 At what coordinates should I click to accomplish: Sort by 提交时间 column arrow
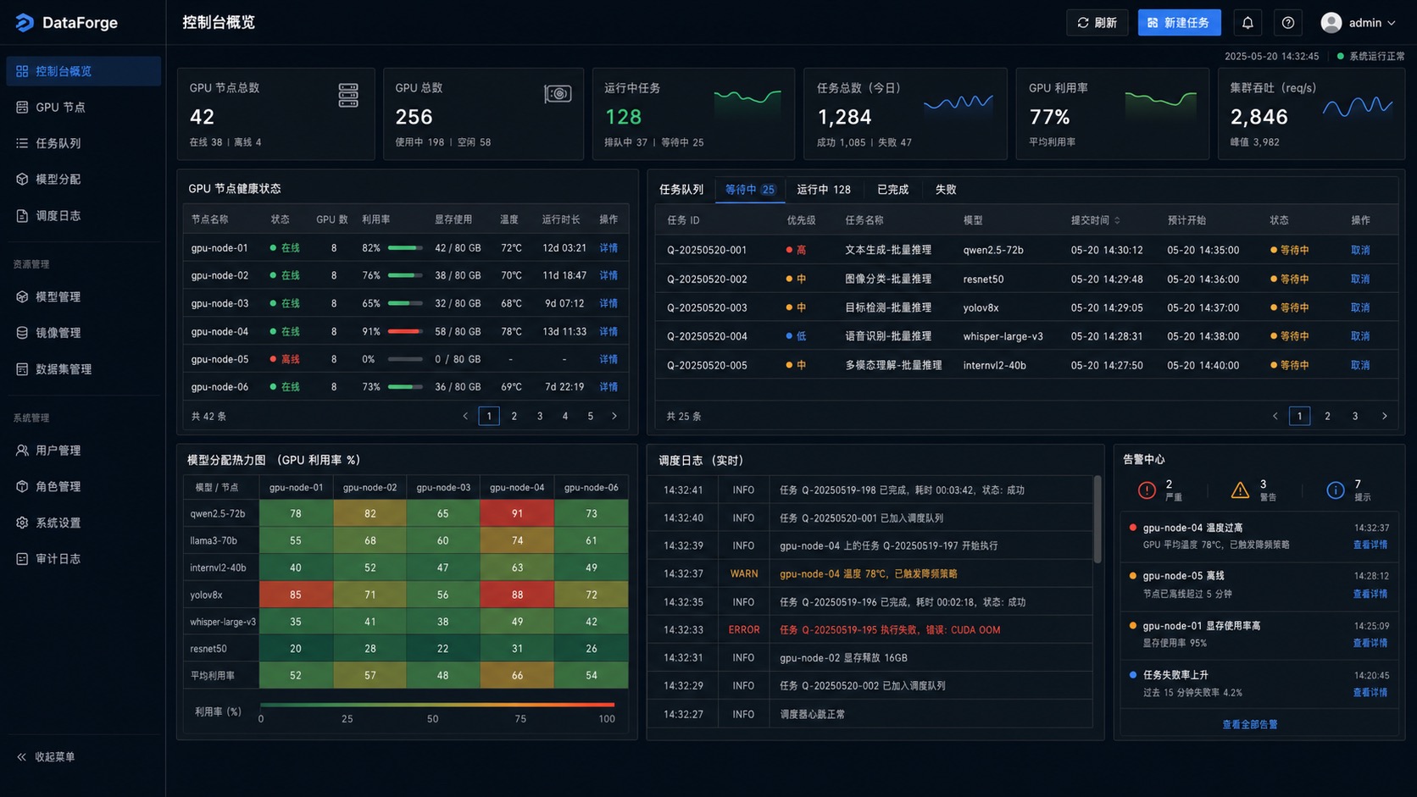[1117, 220]
